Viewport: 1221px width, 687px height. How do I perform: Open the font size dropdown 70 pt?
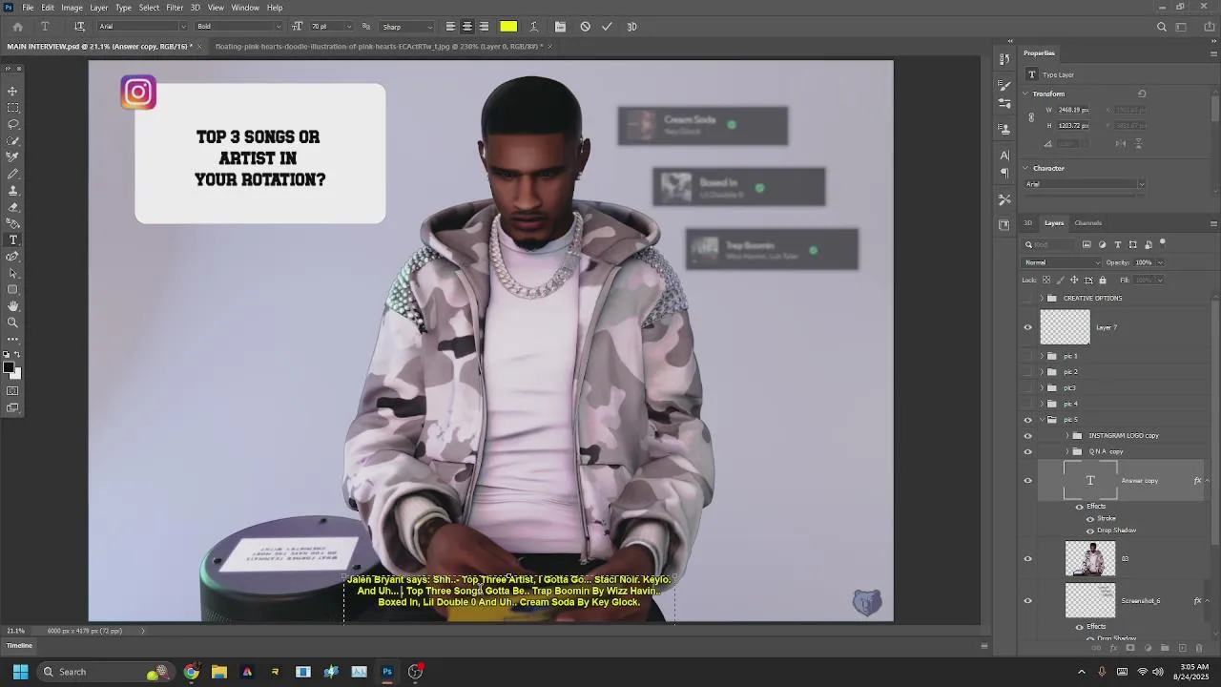click(330, 27)
